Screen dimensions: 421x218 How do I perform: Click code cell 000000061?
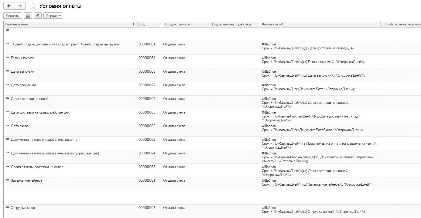pyautogui.click(x=147, y=44)
